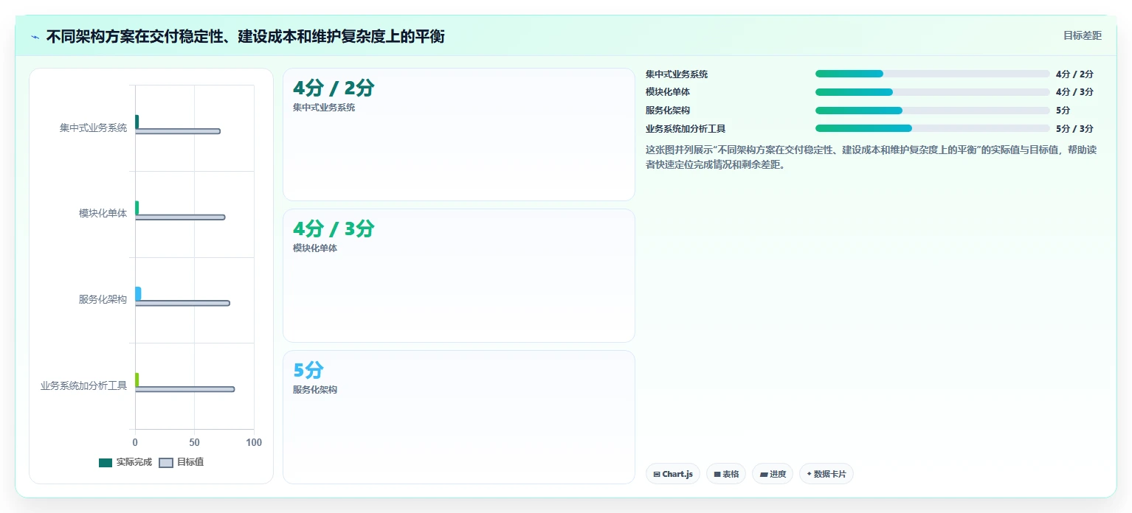Click the 4分 / 2分 value in the progress list
Image resolution: width=1132 pixels, height=513 pixels.
click(x=1074, y=74)
